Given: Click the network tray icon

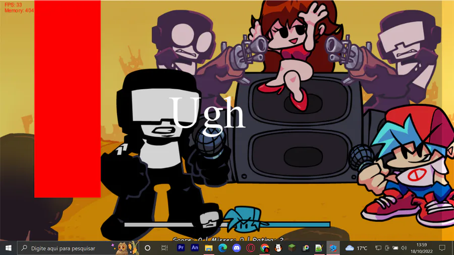Looking at the screenshot, I should [378, 248].
